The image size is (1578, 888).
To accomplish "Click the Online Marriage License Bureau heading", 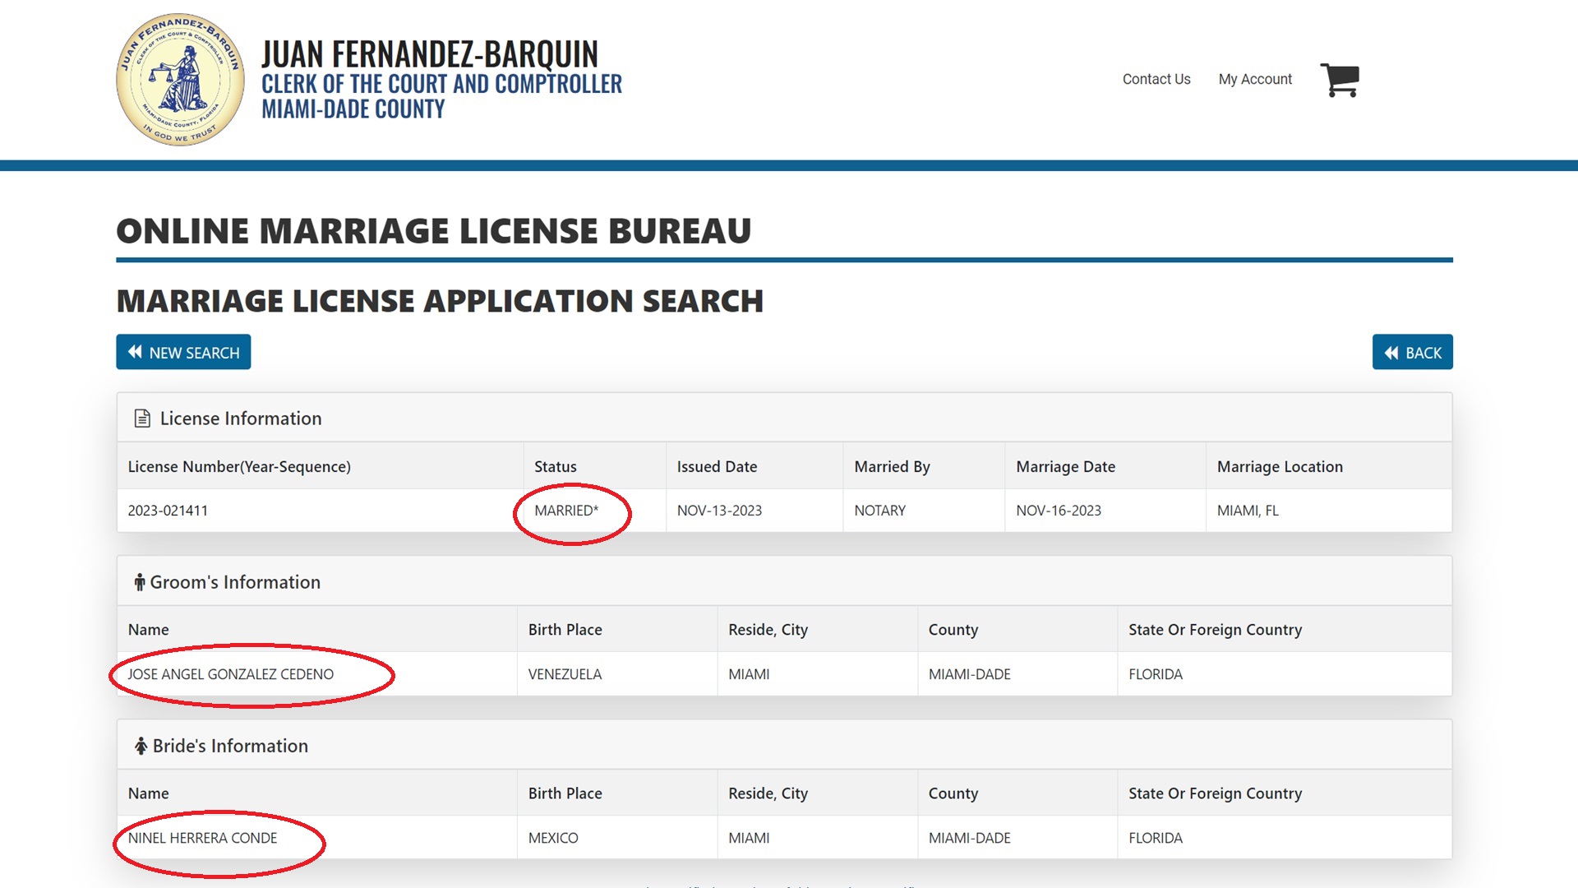I will (434, 231).
